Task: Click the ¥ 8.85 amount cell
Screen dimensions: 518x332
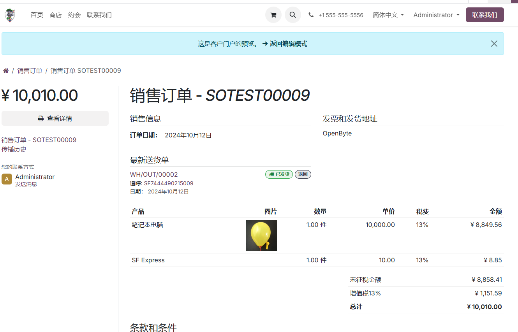Action: (493, 260)
